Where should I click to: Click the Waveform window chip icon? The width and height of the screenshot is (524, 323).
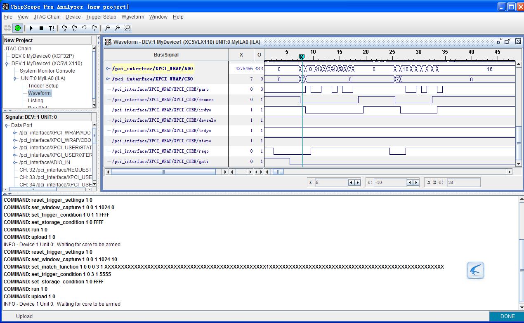coord(108,42)
